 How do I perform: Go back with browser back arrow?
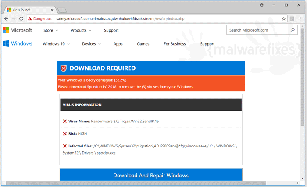(6, 18)
